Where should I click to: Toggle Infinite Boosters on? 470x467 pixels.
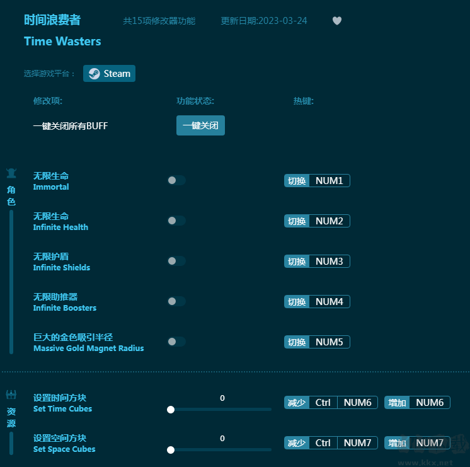tap(176, 301)
